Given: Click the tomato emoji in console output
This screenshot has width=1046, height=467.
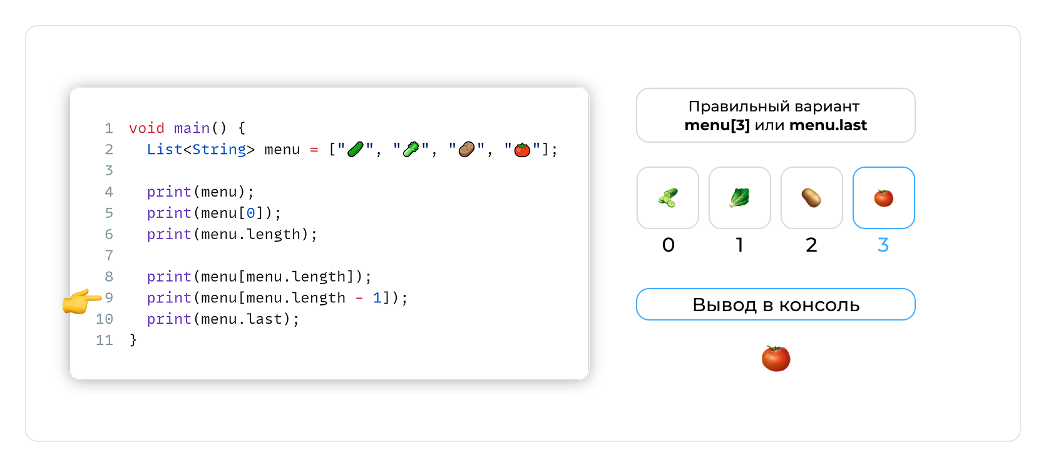Looking at the screenshot, I should [776, 359].
